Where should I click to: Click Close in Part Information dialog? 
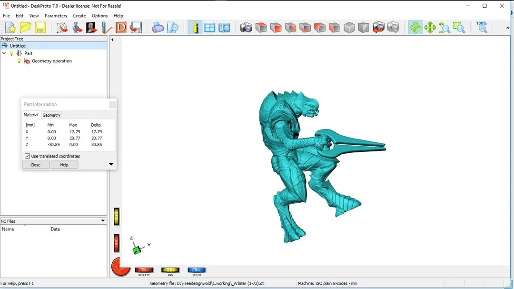[x=36, y=165]
